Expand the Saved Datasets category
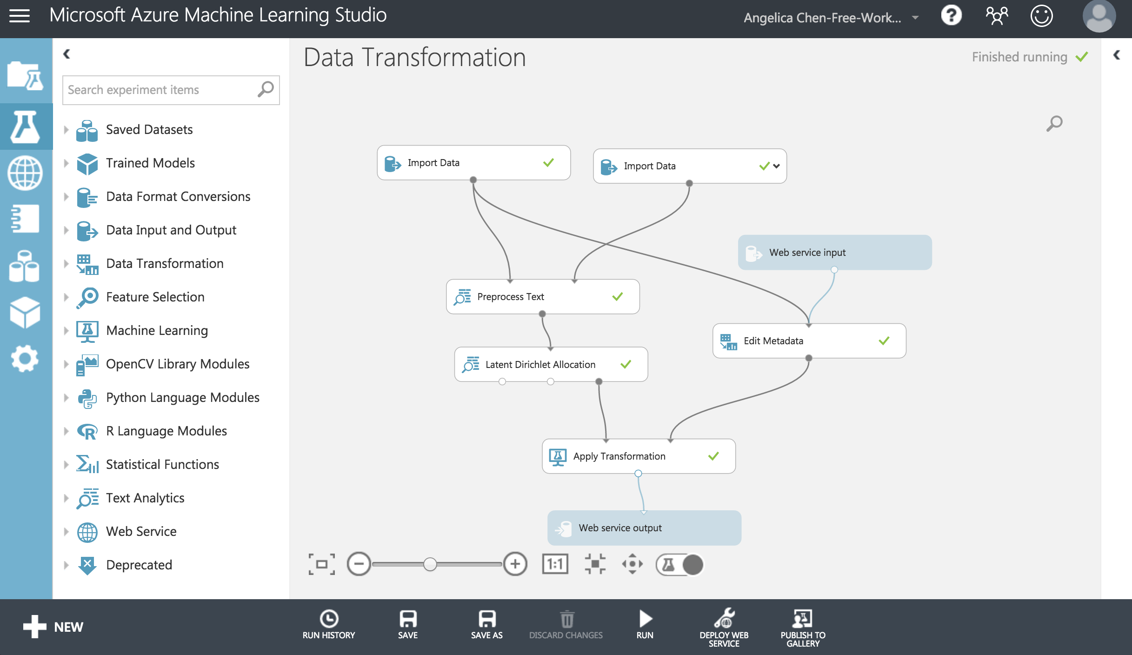 click(x=66, y=130)
